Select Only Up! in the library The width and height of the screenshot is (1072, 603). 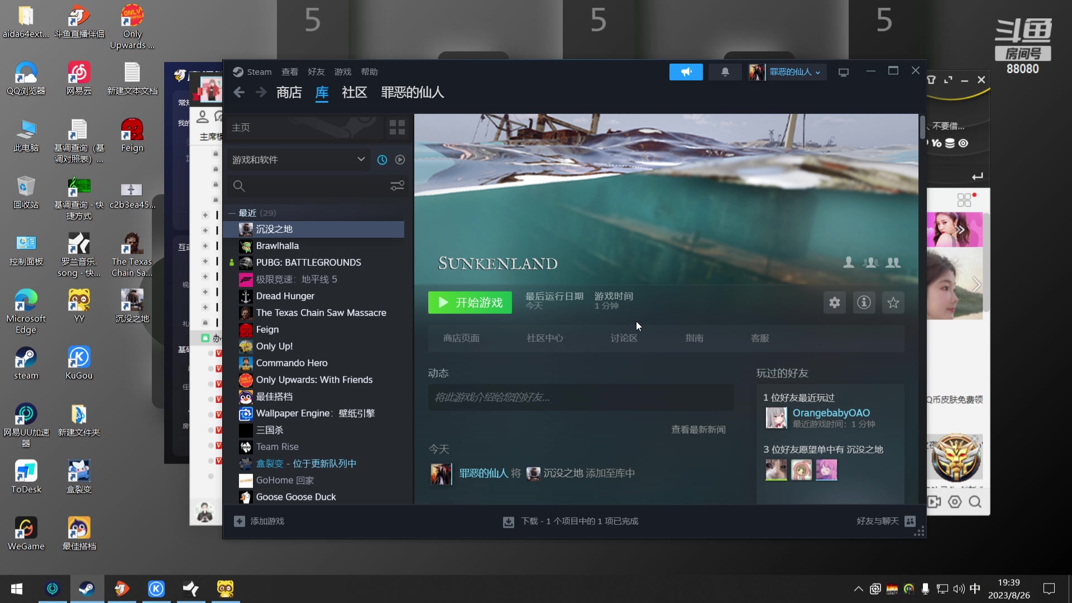click(313, 347)
